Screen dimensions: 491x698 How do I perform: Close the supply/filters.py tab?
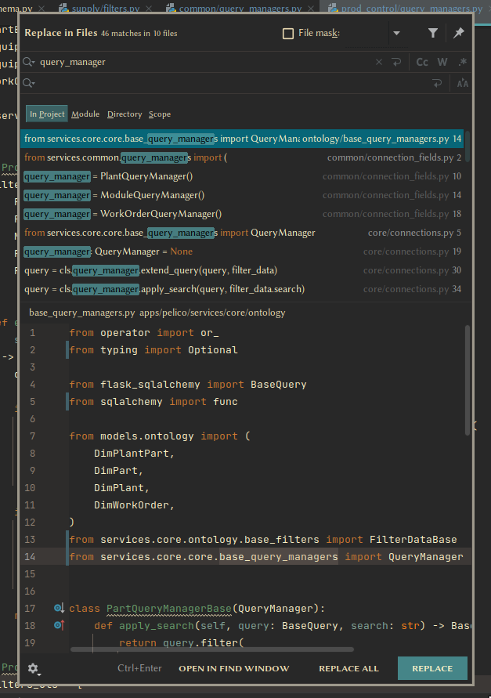coord(149,8)
